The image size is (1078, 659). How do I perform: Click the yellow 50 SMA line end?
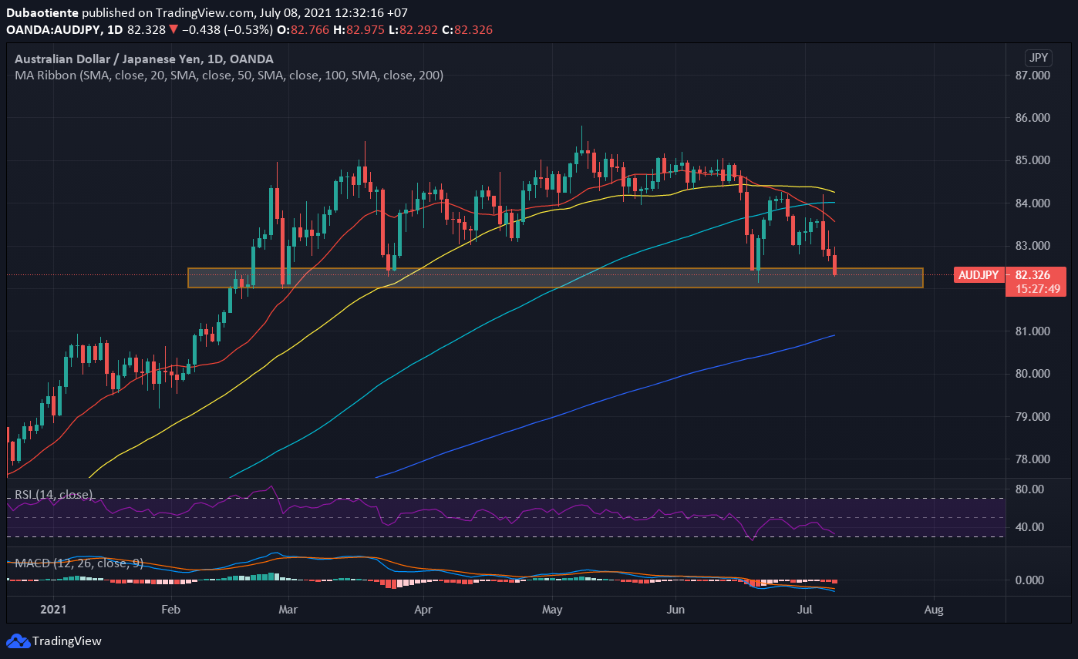834,191
